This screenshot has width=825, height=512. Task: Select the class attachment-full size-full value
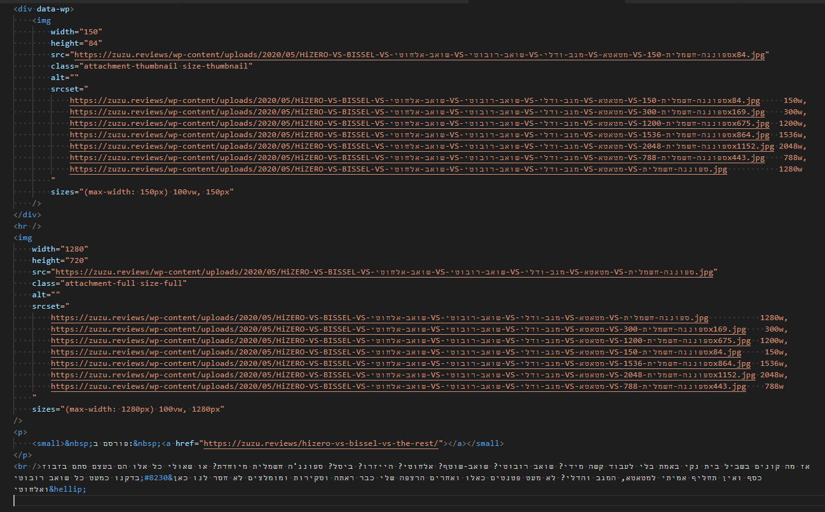pyautogui.click(x=123, y=284)
